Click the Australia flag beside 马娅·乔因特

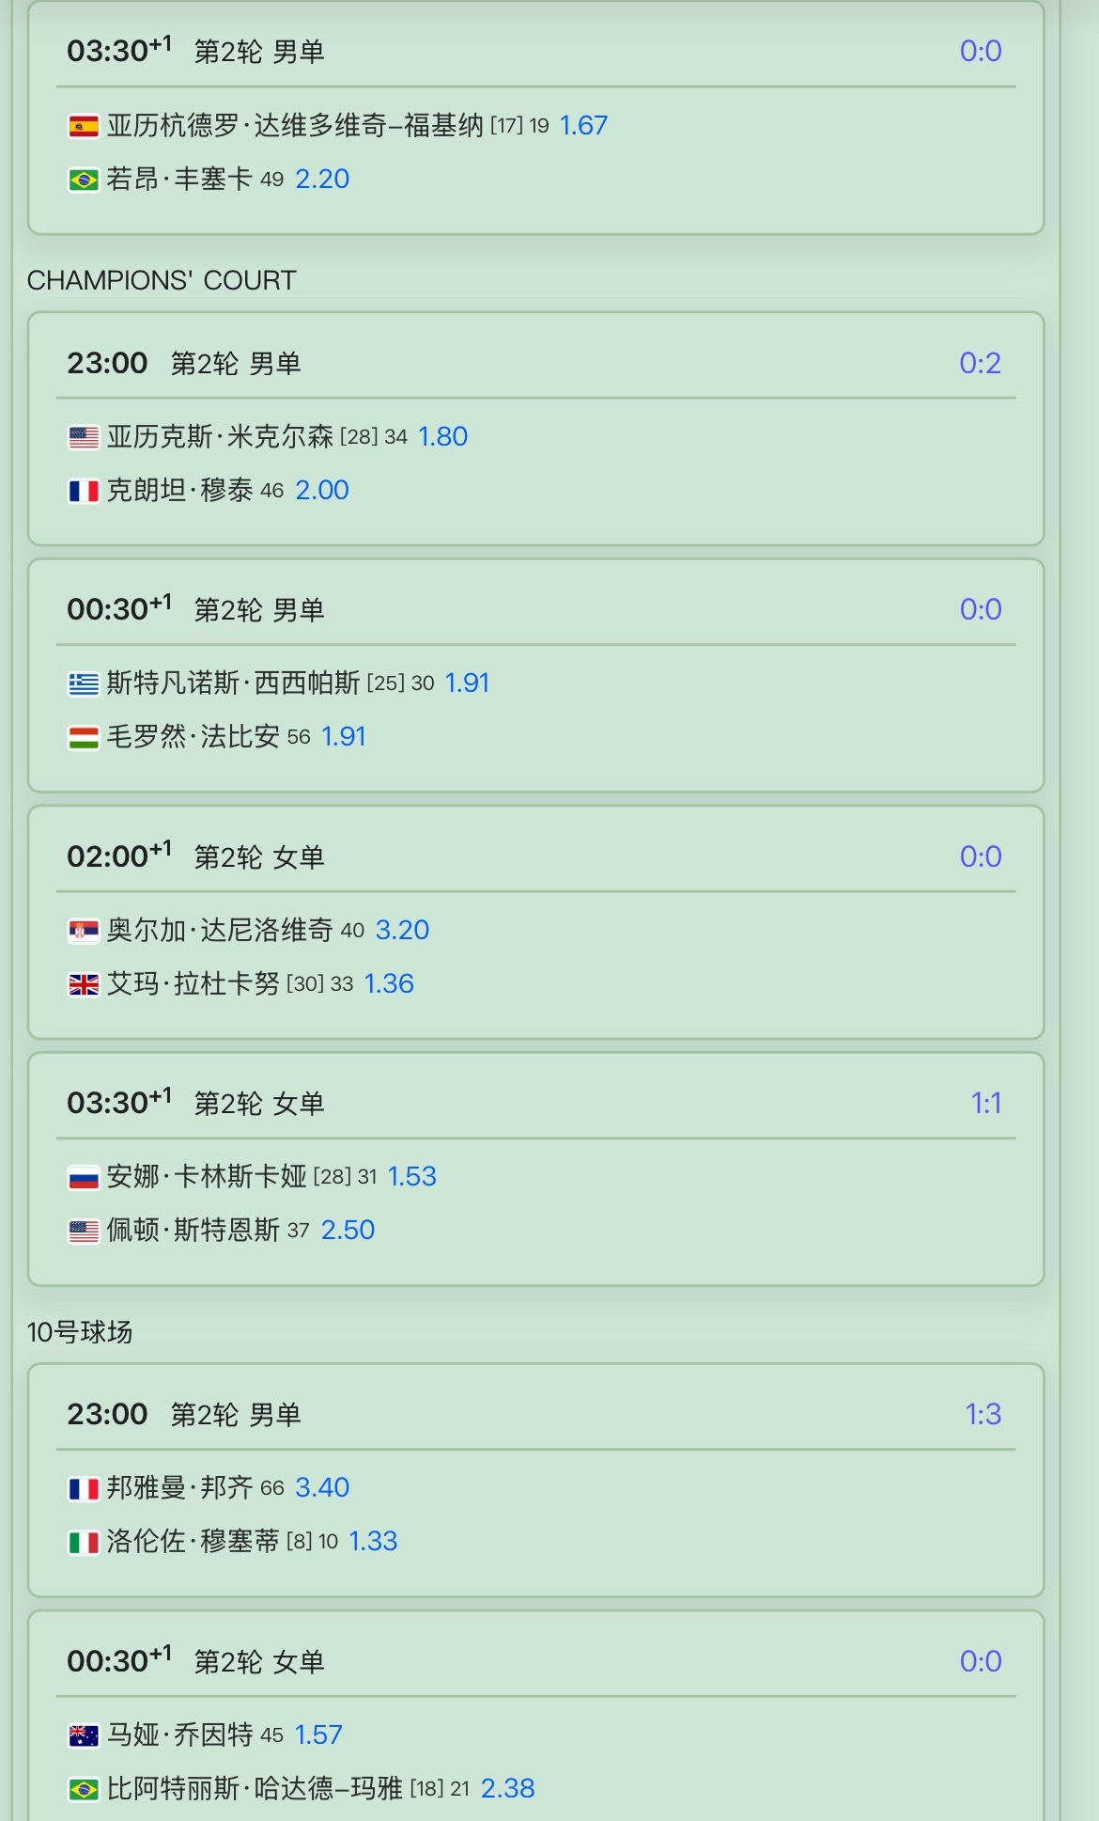pos(84,1735)
